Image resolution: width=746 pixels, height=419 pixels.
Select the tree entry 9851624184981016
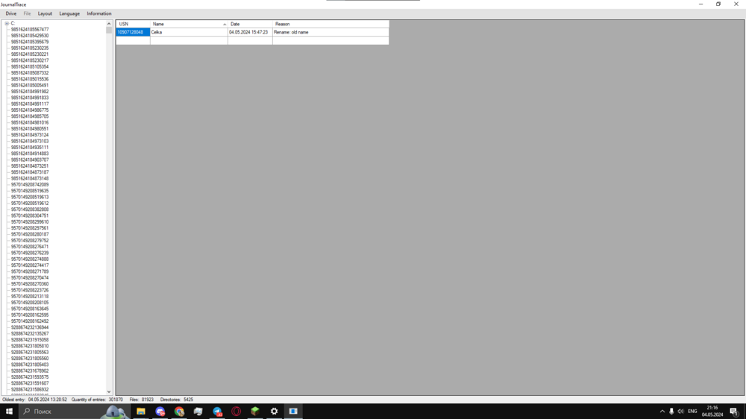click(30, 123)
